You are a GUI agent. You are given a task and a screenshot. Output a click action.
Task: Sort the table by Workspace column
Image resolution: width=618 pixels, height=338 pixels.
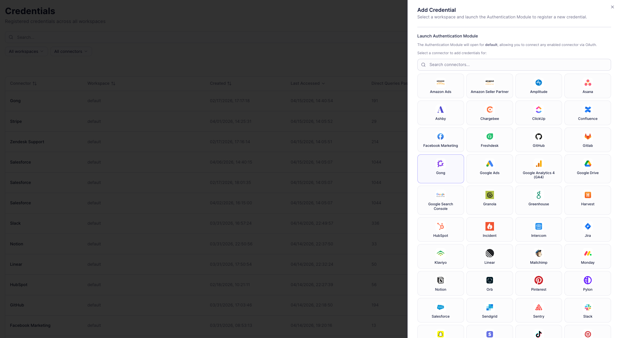101,83
